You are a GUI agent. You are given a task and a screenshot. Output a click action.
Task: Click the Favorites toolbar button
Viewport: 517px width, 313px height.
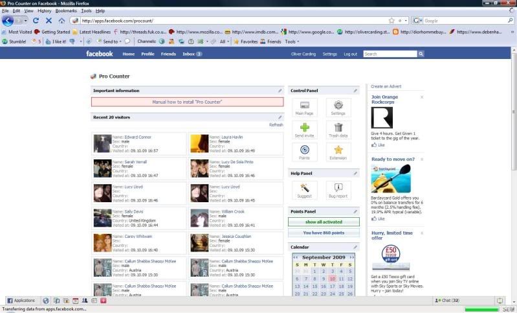246,41
